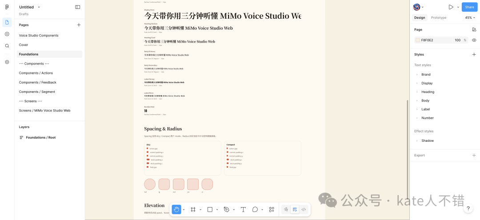Switch to Dev Mode code toggle
The image size is (480, 220).
point(304,209)
